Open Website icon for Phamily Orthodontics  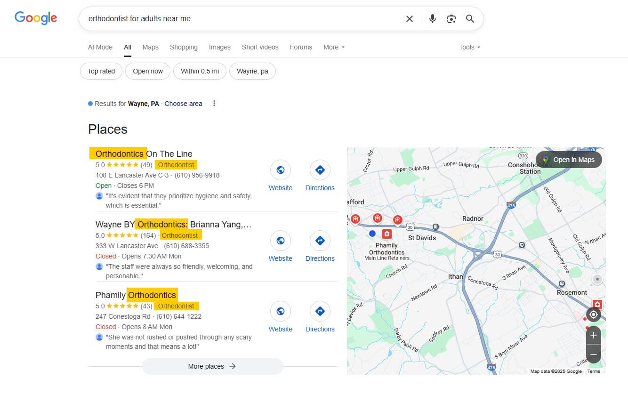281,311
